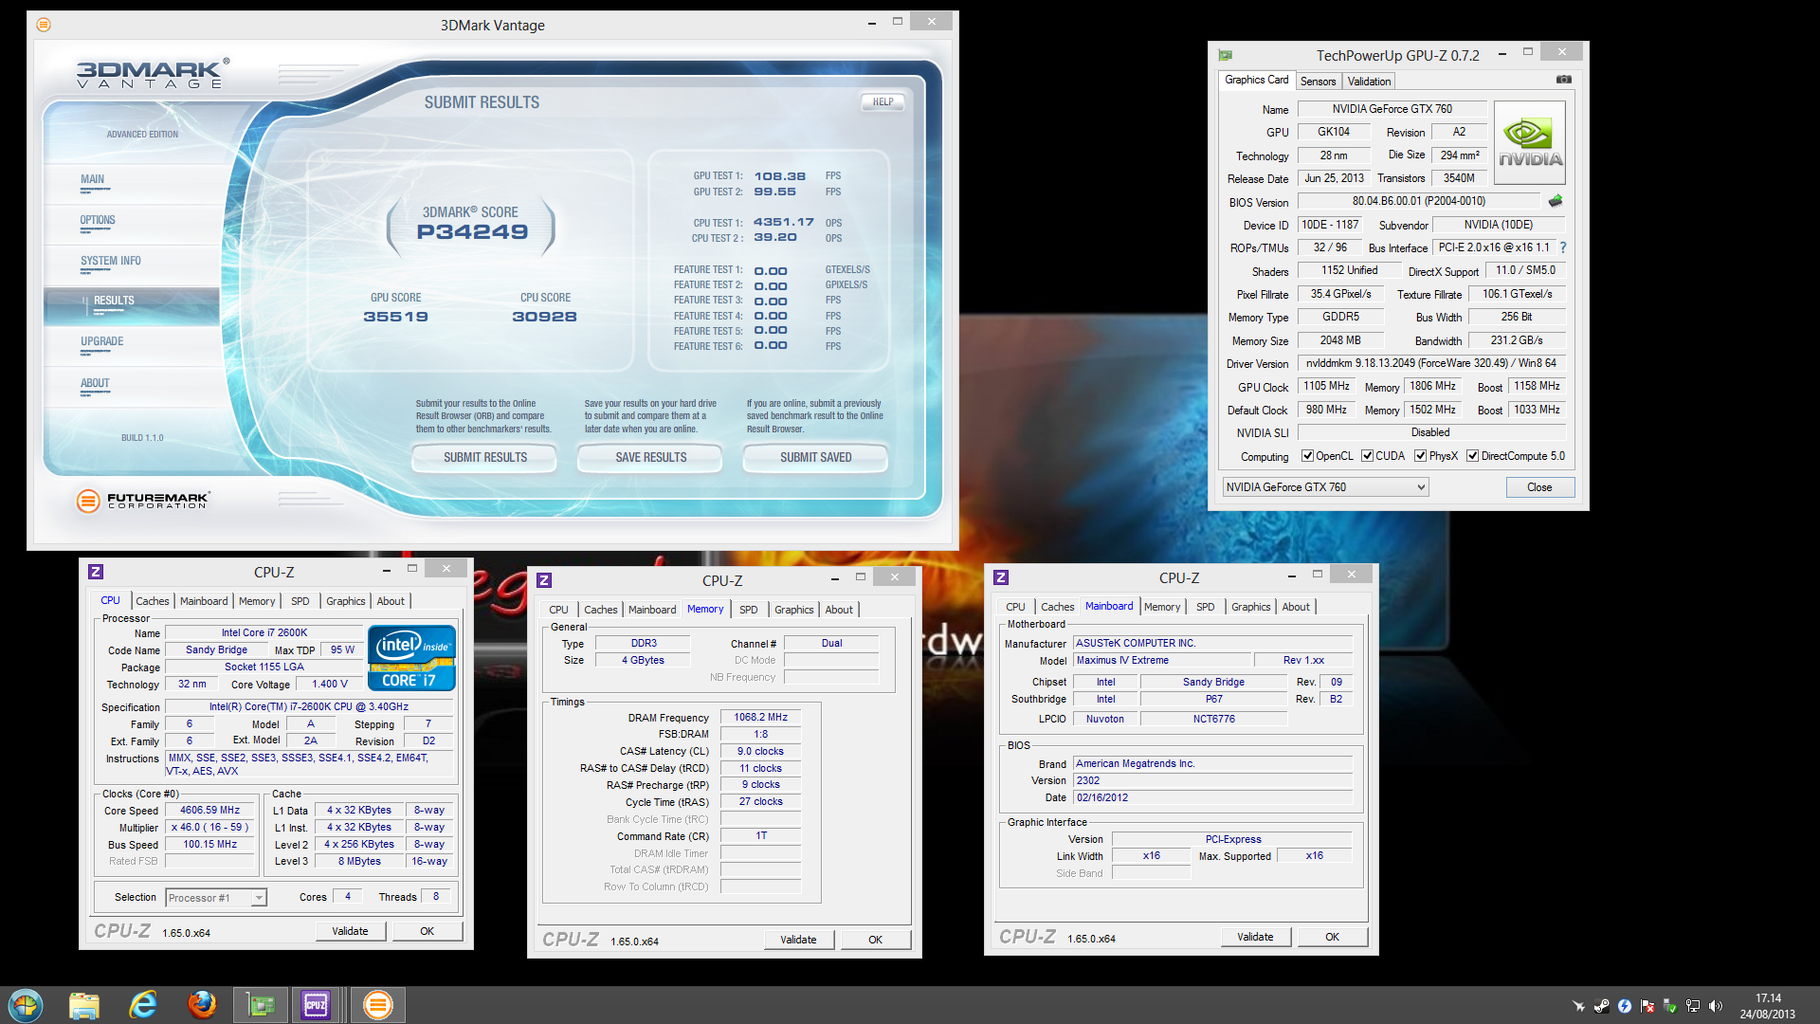Click the GPU-Z BIOS Version field
This screenshot has height=1024, width=1820.
pos(1418,201)
